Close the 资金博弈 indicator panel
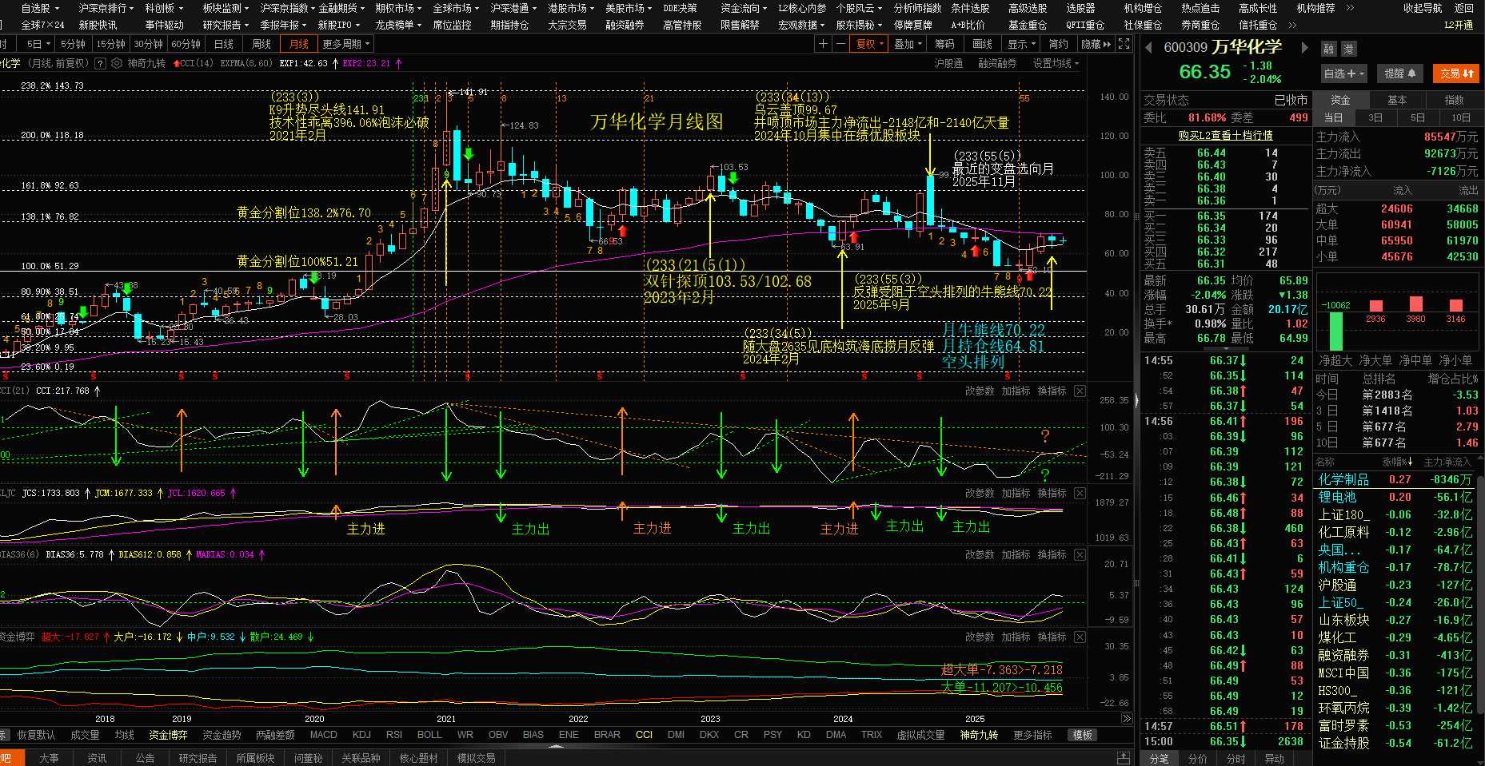Viewport: 1485px width, 766px height. (1080, 637)
